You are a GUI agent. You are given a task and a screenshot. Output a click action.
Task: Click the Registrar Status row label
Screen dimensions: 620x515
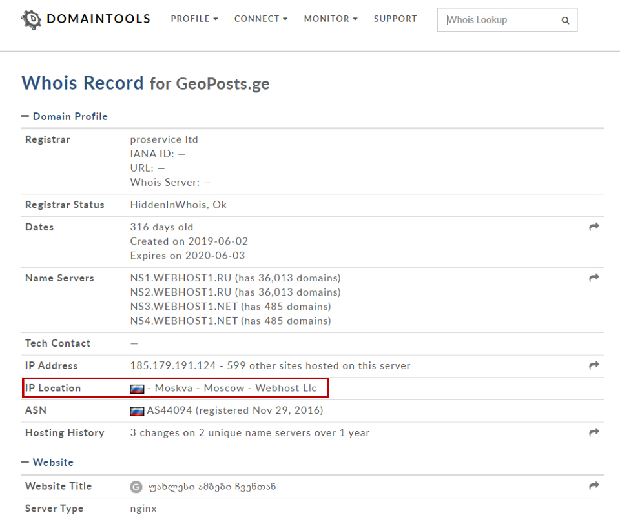point(65,205)
